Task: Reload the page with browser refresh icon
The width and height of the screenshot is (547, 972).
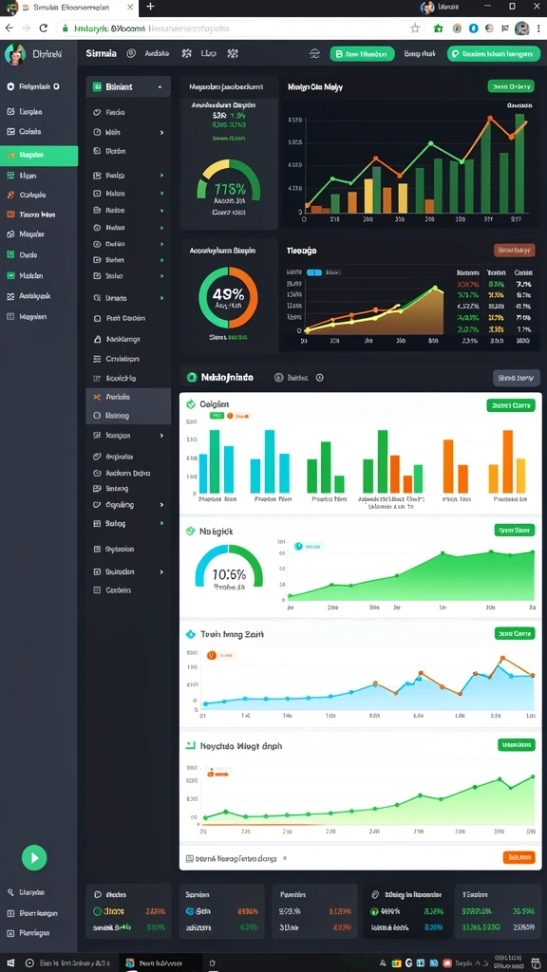Action: pyautogui.click(x=44, y=28)
